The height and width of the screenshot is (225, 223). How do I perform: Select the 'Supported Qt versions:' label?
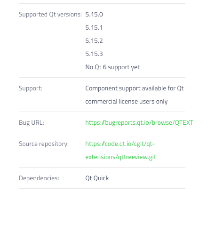(x=50, y=15)
